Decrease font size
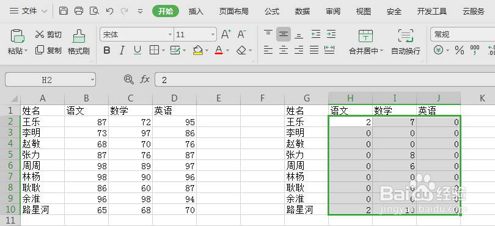This screenshot has height=226, width=495. [241, 34]
